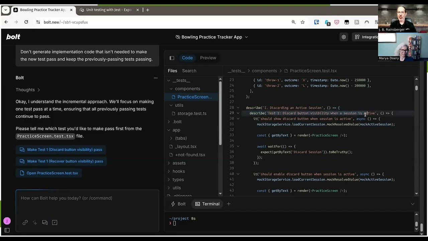Collapse the terminal panel with the chevron
This screenshot has height=241, width=428.
(x=413, y=204)
